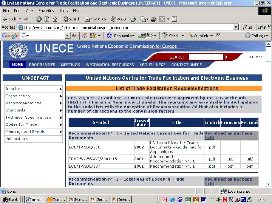Open Acrobat quick launch icon

tap(164, 200)
